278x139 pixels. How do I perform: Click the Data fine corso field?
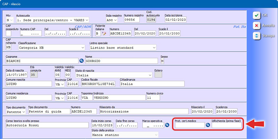point(128,125)
